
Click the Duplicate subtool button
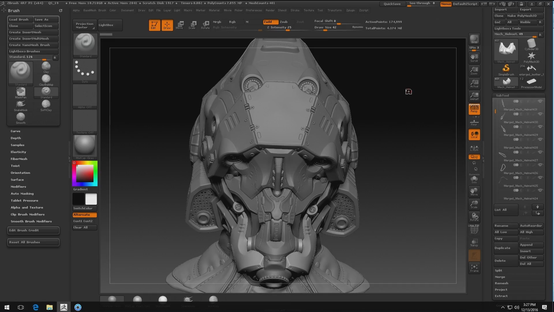pyautogui.click(x=506, y=248)
